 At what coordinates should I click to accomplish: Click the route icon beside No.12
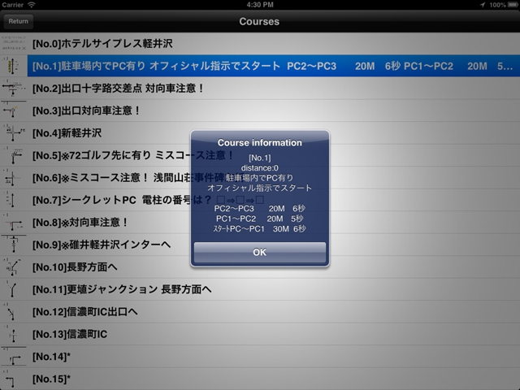tap(14, 311)
